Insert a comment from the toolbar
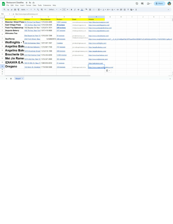Viewport: 173px width, 224px height. pyautogui.click(x=121, y=10)
